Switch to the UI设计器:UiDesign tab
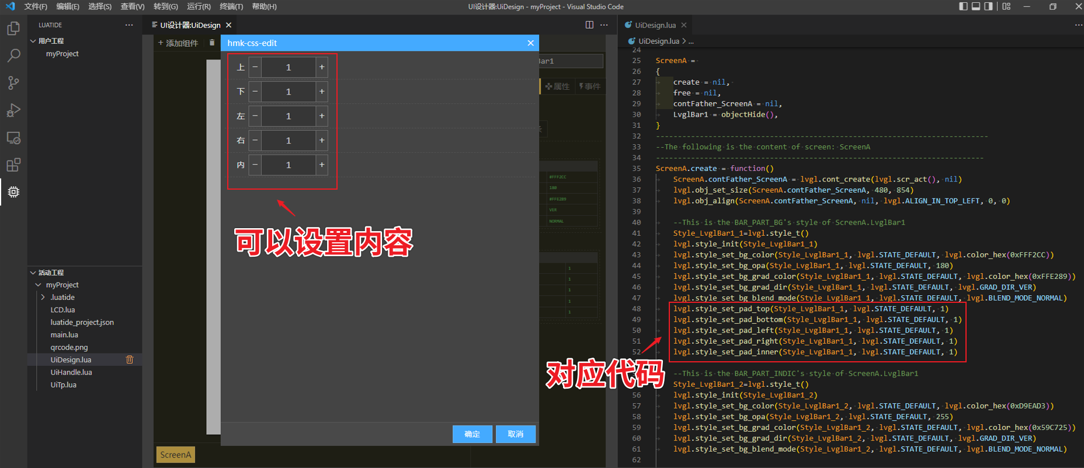The height and width of the screenshot is (468, 1084). point(190,25)
